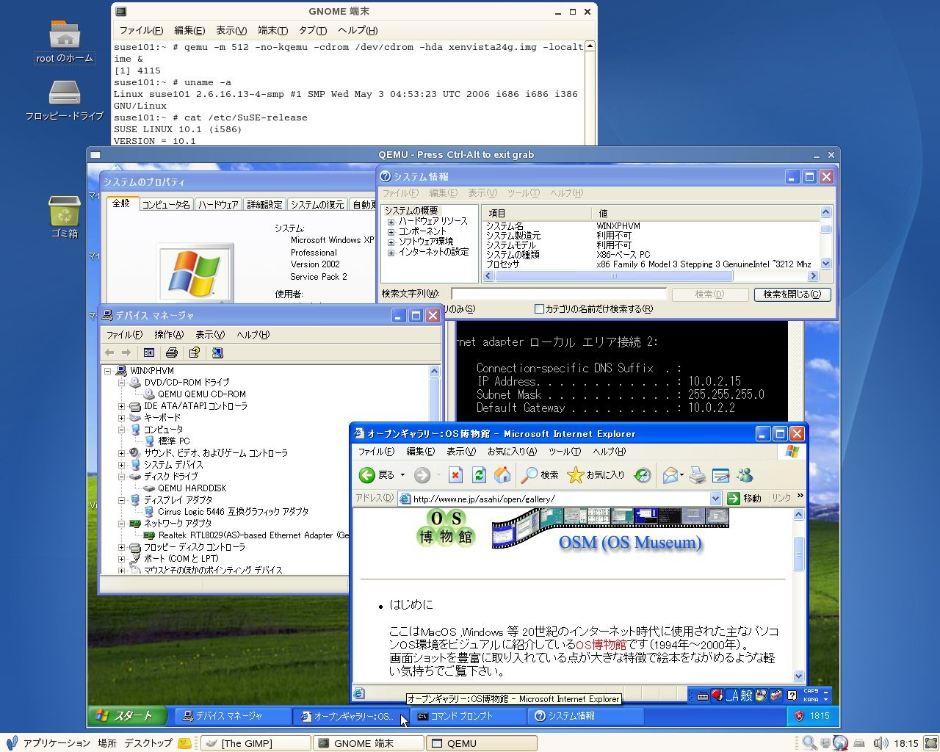Open the Device Manager Action menu
Viewport: 940px width, 752px height.
(169, 335)
